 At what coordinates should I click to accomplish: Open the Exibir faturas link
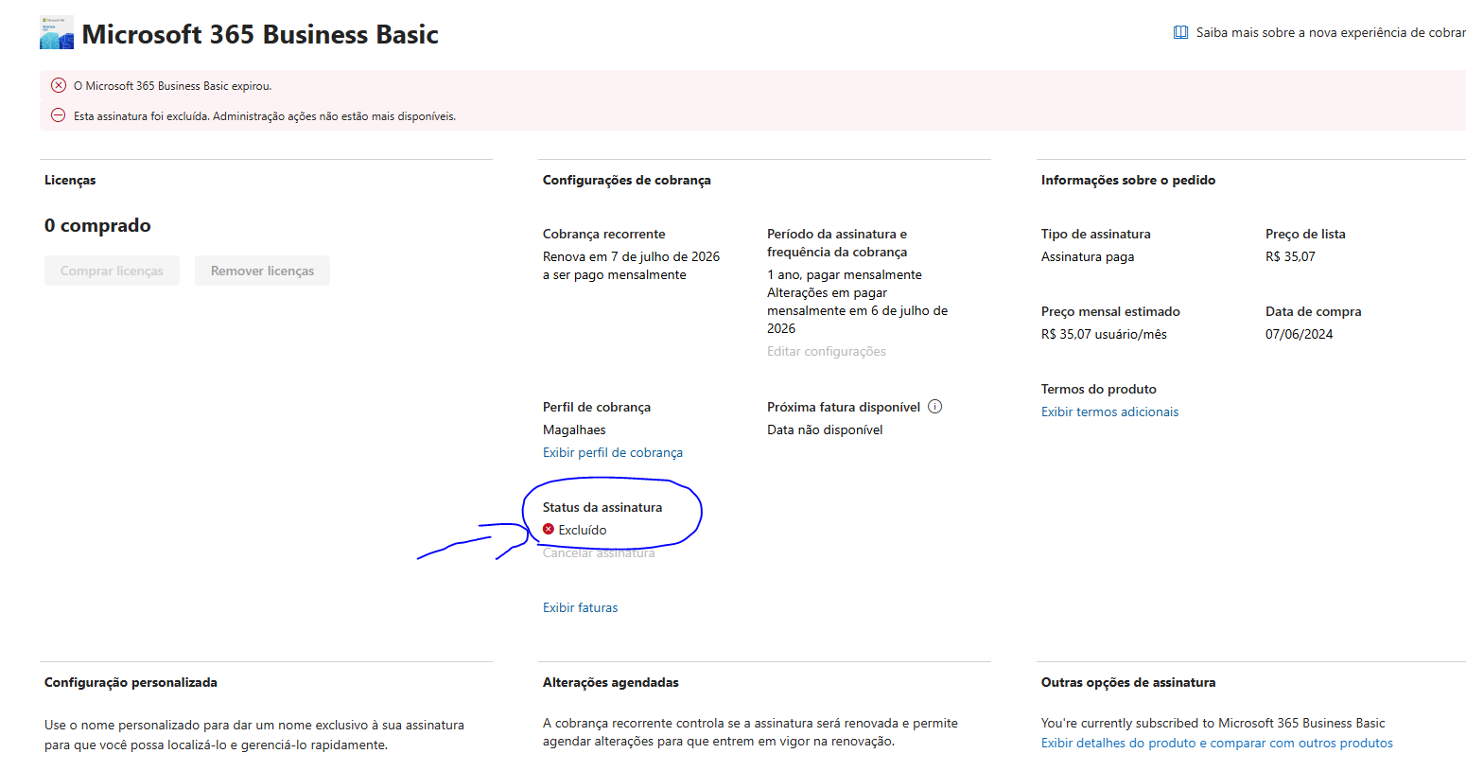[x=581, y=607]
